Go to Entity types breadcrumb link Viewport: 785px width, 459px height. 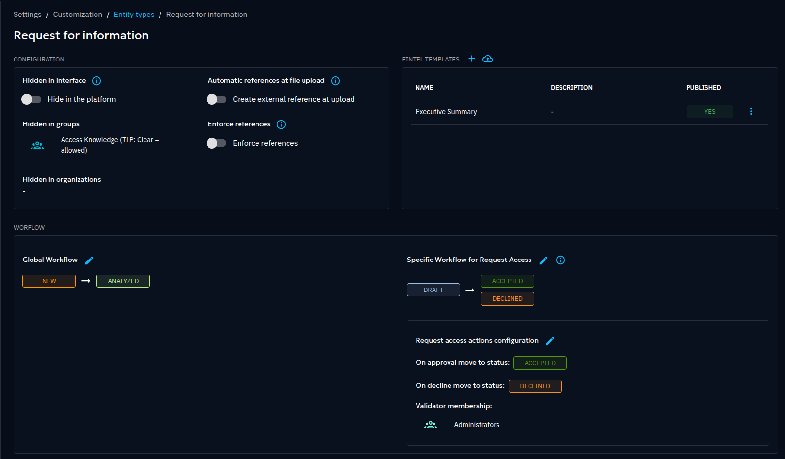134,15
